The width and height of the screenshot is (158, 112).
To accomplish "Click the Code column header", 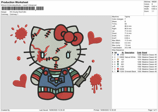I will pyautogui.click(x=139, y=52).
